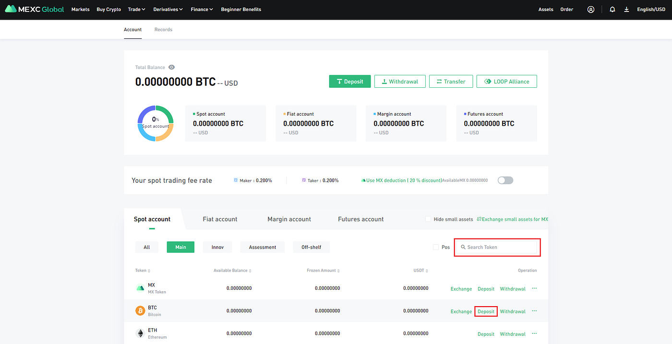The width and height of the screenshot is (672, 344).
Task: Open more options for ETH row
Action: [534, 333]
